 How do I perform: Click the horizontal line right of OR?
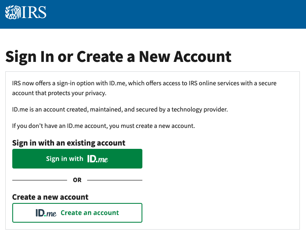(x=115, y=180)
